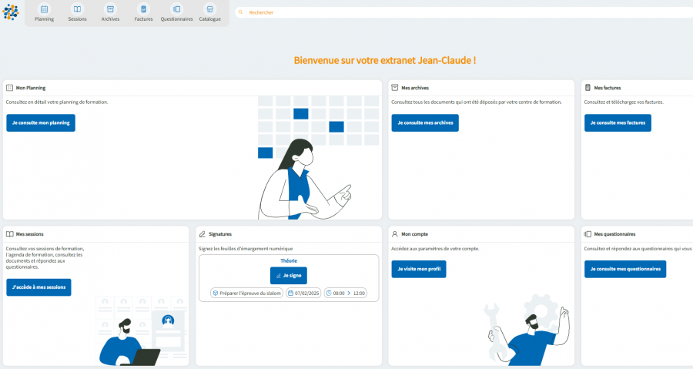
Task: Click the 07/02/2025 date chip
Action: click(303, 294)
